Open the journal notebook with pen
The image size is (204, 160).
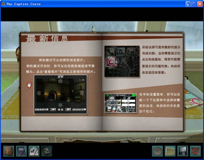(x=21, y=151)
